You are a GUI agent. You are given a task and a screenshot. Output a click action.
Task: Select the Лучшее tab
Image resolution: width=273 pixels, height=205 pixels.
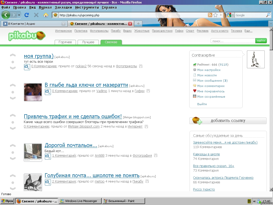point(88,42)
